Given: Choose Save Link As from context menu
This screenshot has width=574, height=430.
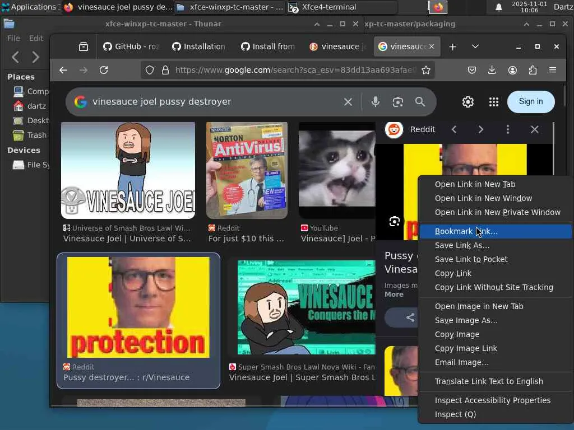Looking at the screenshot, I should click(x=495, y=245).
